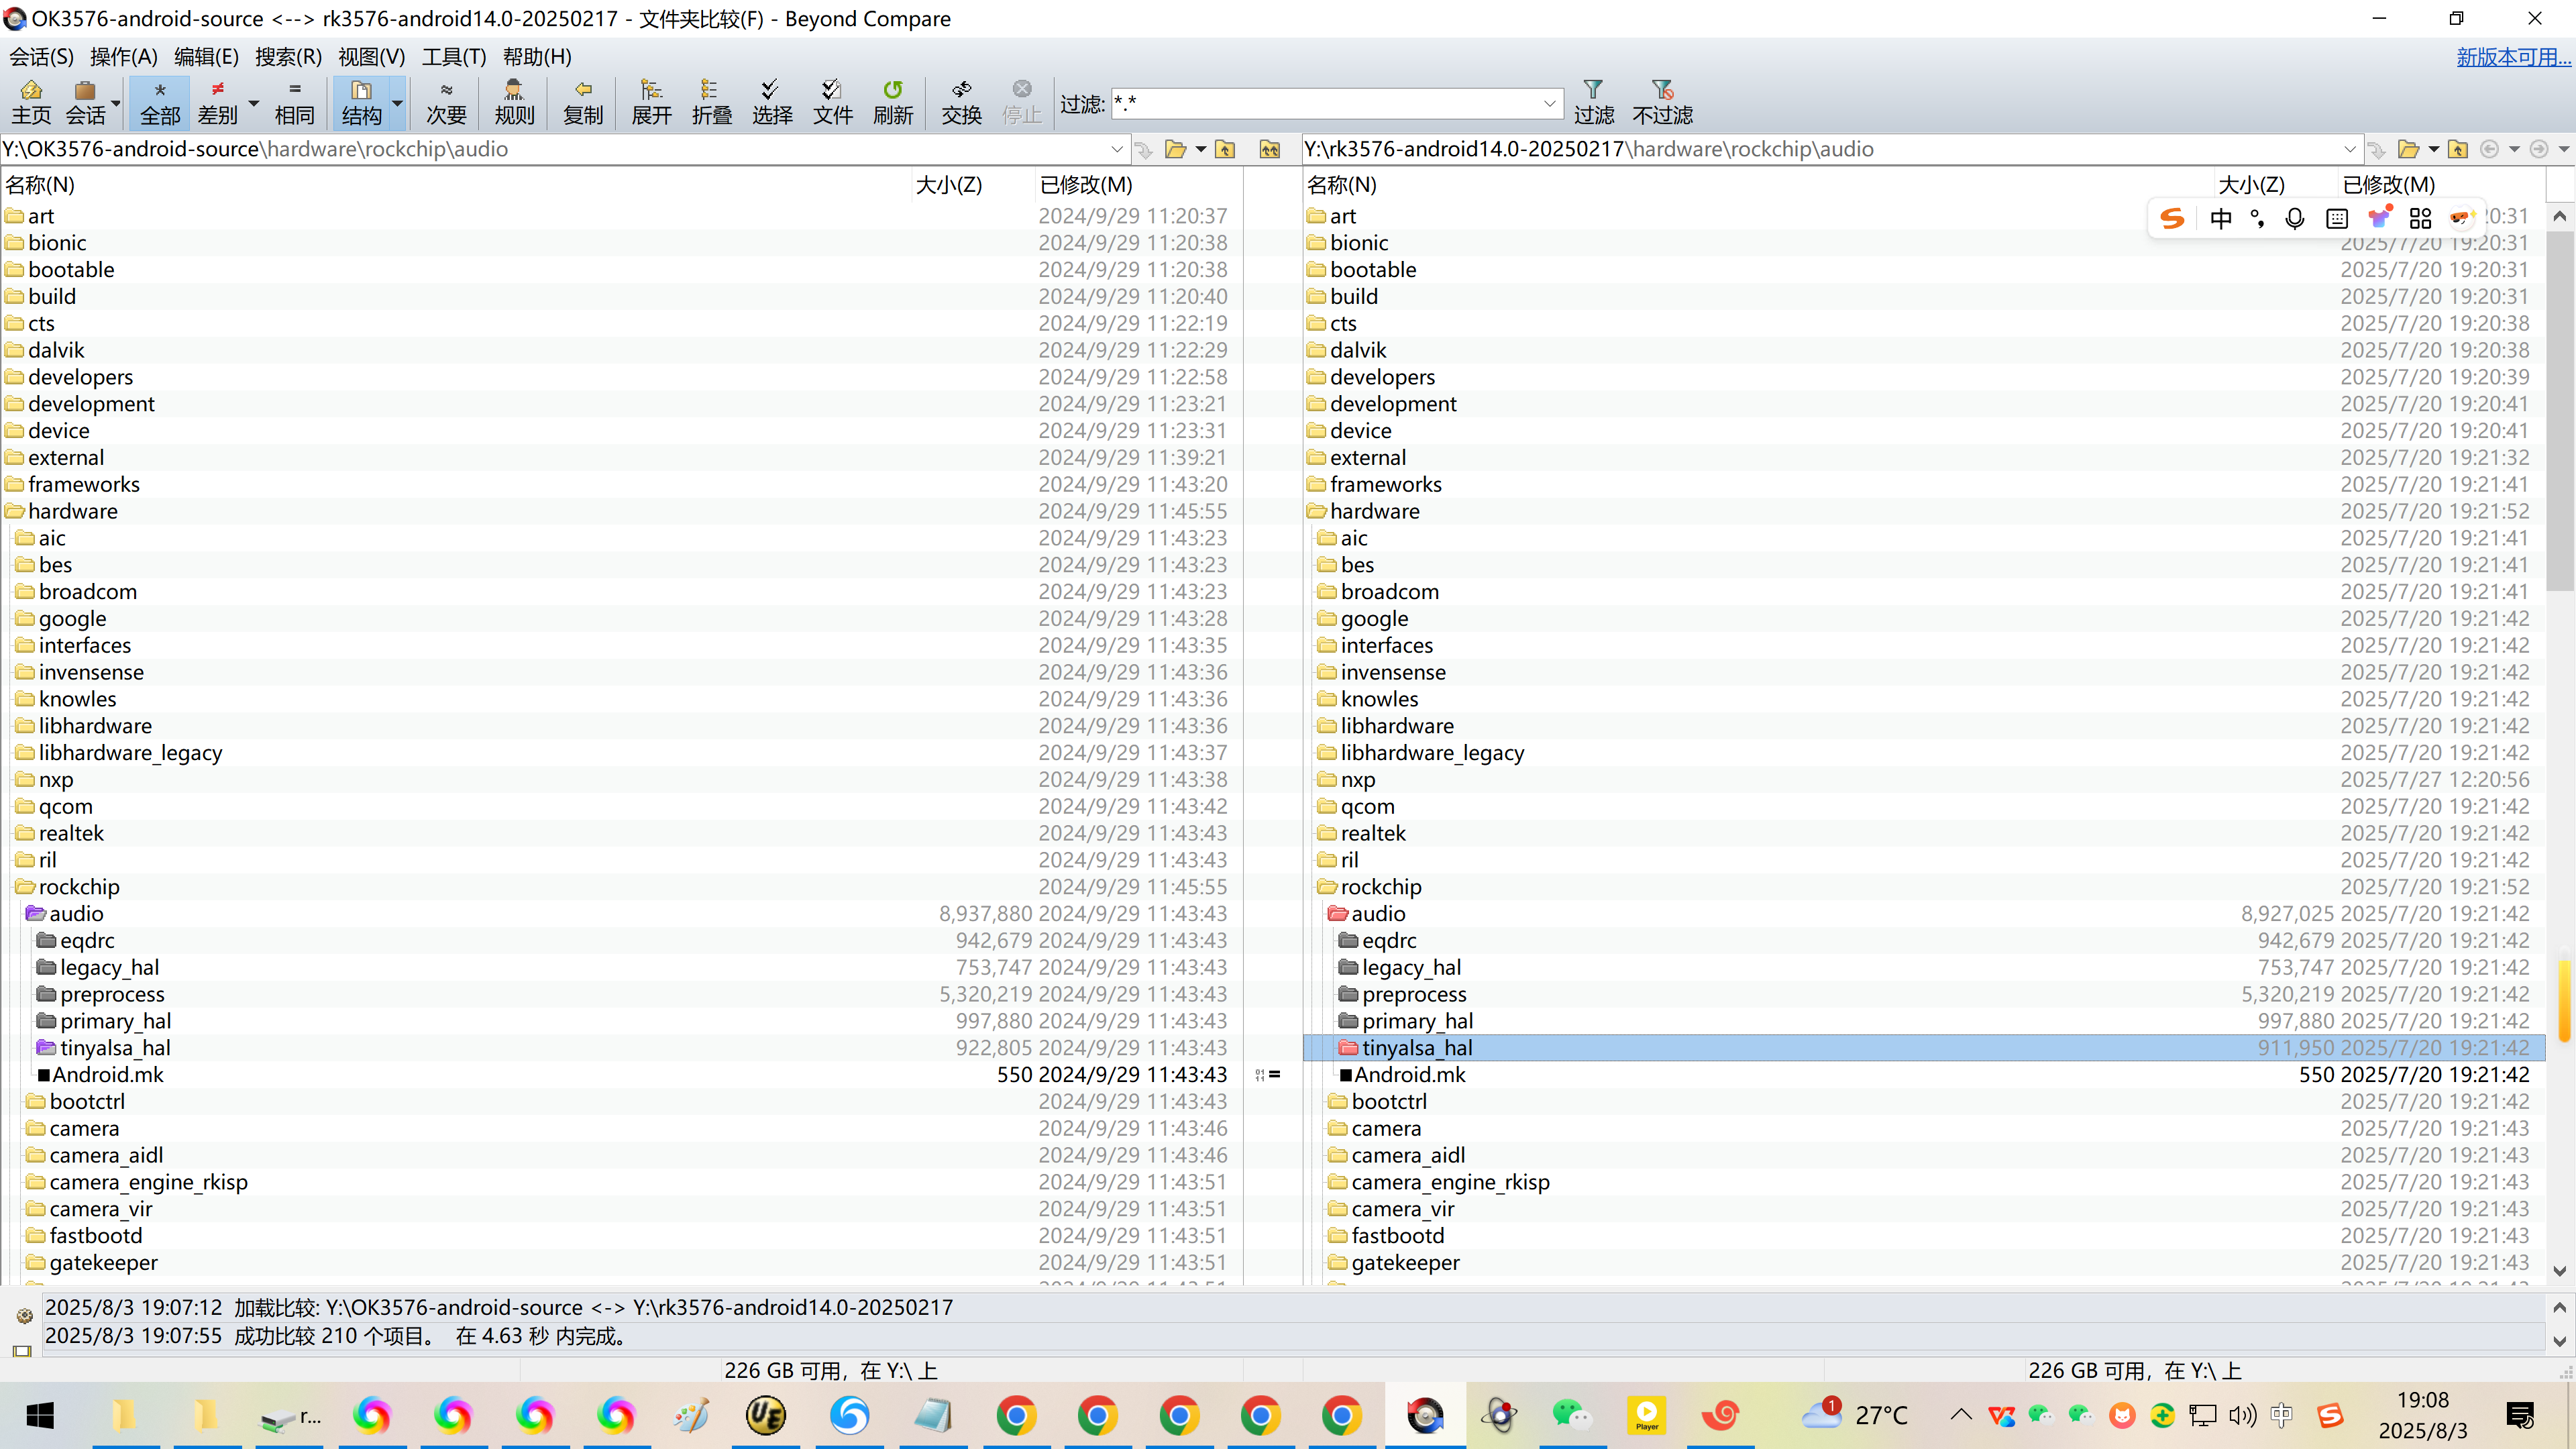The image size is (2576, 1449).
Task: Expand all folders with 展开
Action: click(x=652, y=103)
